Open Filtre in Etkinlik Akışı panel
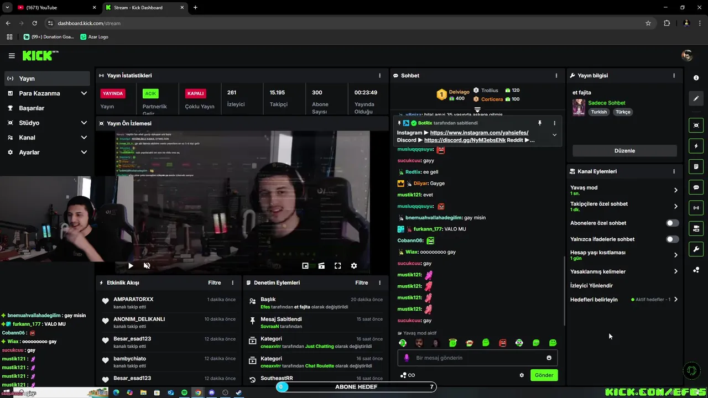This screenshot has width=708, height=398. coord(215,282)
